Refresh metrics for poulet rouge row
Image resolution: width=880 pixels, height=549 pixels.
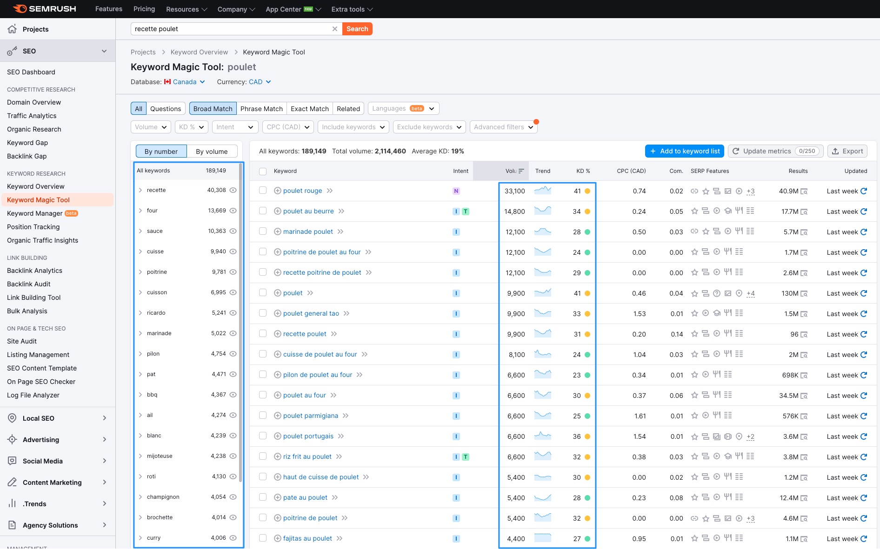coord(864,191)
